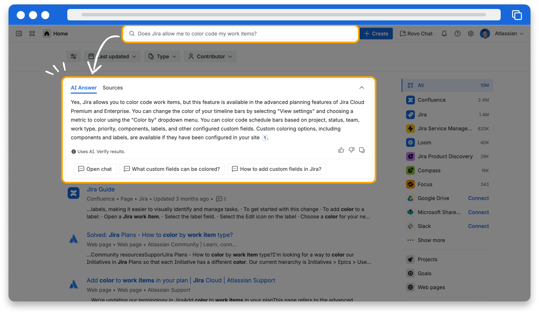Click the Create button
Viewport: 539px width, 314px height.
click(x=376, y=34)
